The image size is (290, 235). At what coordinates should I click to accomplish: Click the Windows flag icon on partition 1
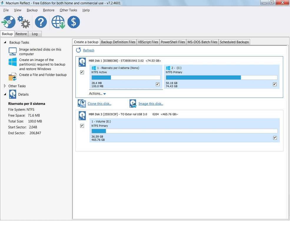click(94, 68)
